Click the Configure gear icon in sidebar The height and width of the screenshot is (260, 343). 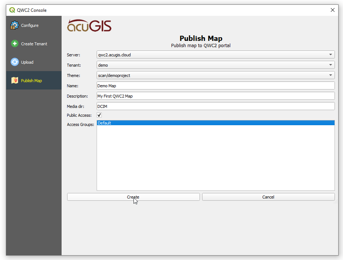click(x=14, y=25)
